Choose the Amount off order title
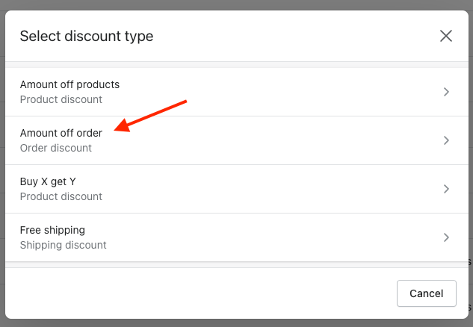Viewport: 473px width, 327px height. 61,133
